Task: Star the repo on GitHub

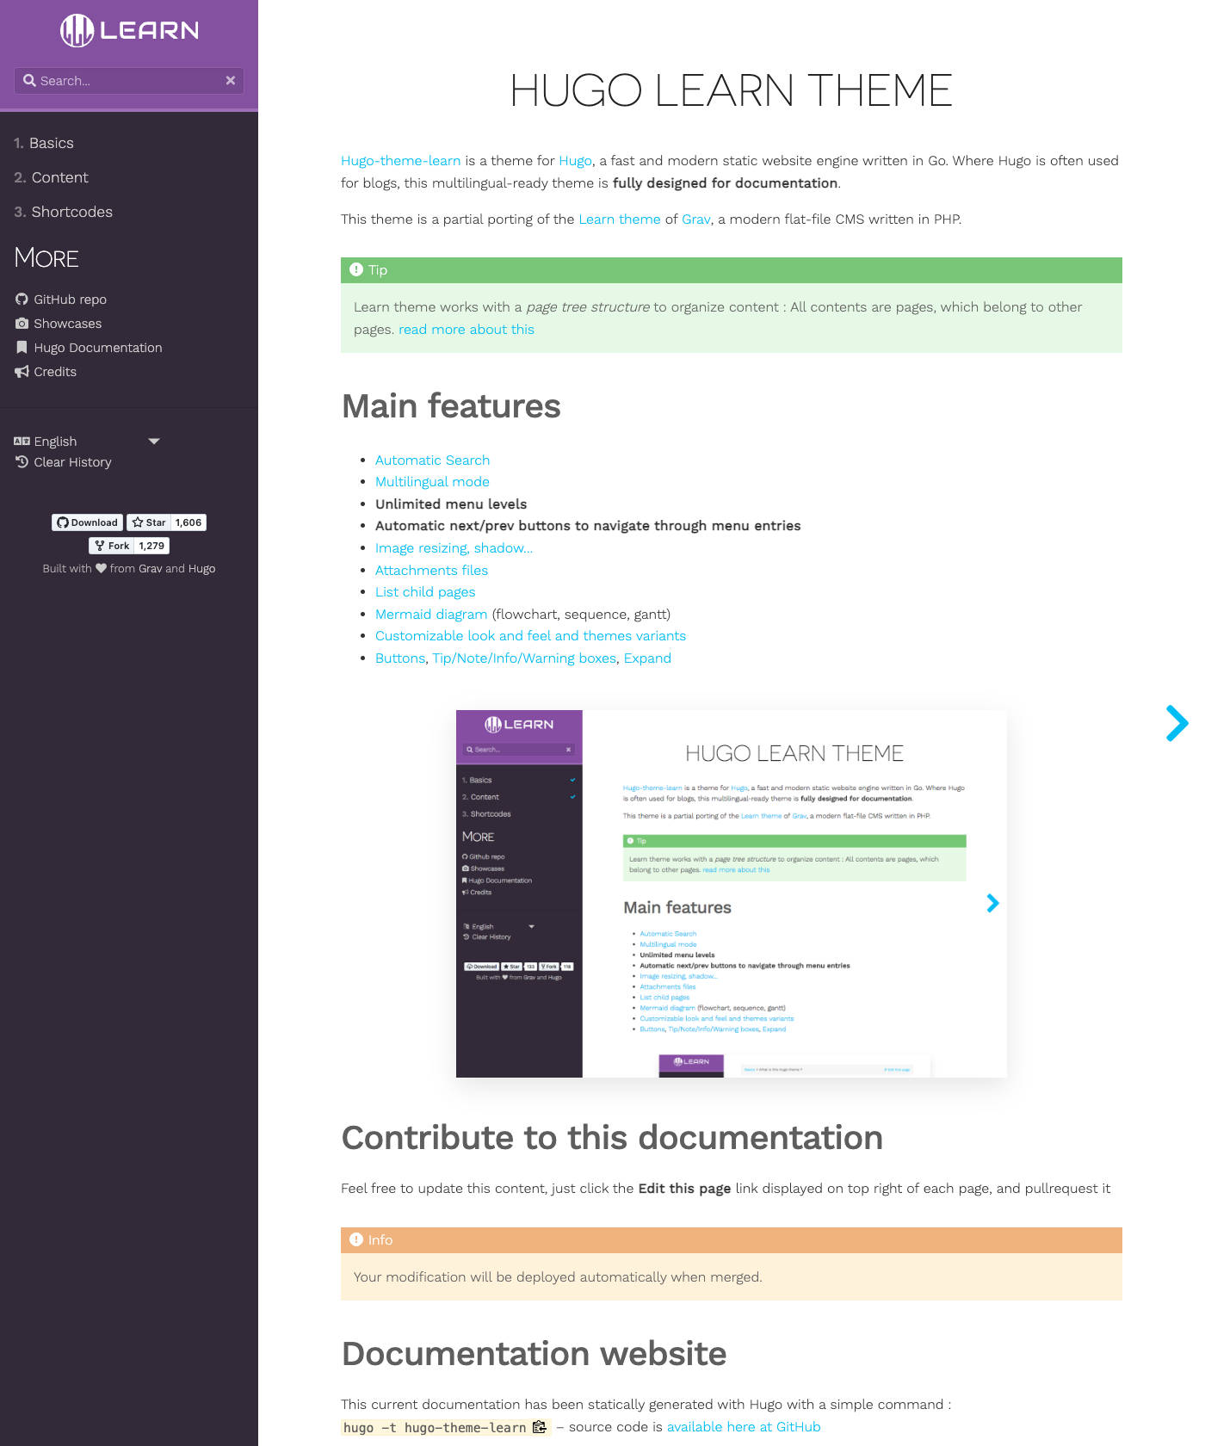Action: pyautogui.click(x=148, y=522)
